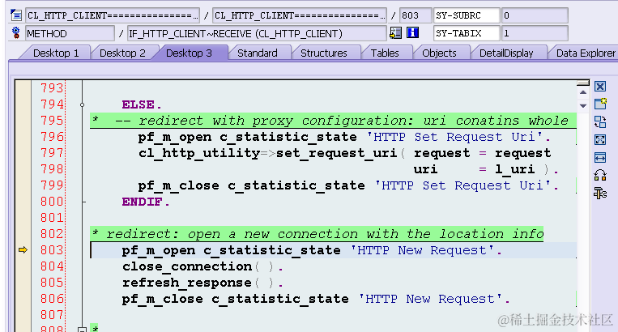Click 'pf_m_open' on line 803
Viewport: 618px width, 332px height.
pos(159,250)
